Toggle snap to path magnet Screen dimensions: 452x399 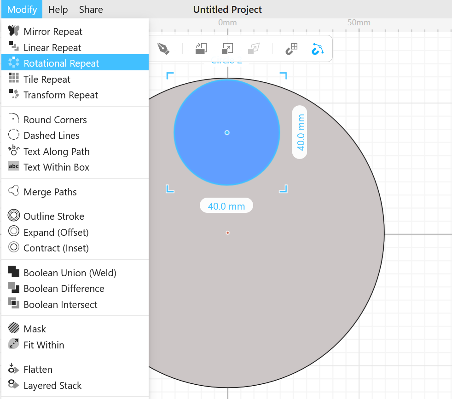(318, 49)
